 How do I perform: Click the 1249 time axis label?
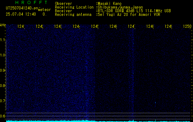coord(168,26)
